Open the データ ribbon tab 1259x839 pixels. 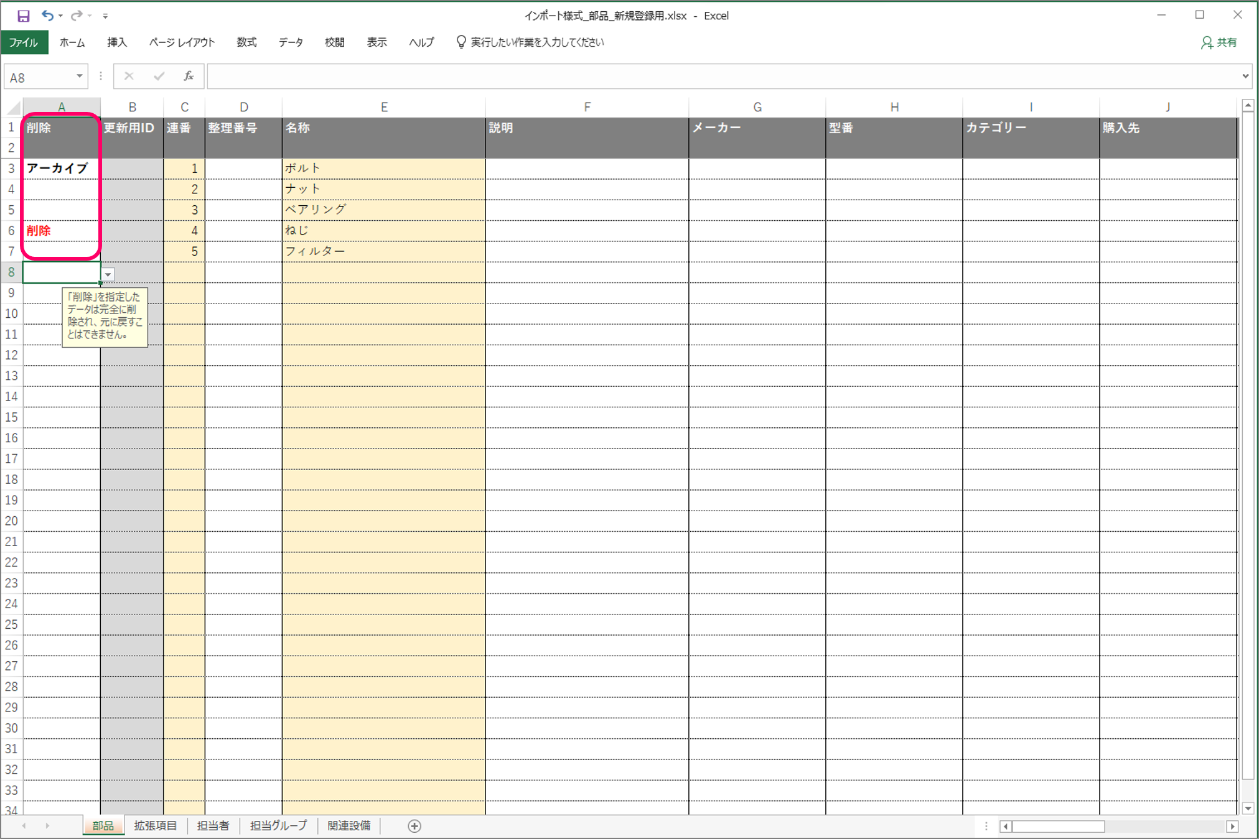pos(291,42)
